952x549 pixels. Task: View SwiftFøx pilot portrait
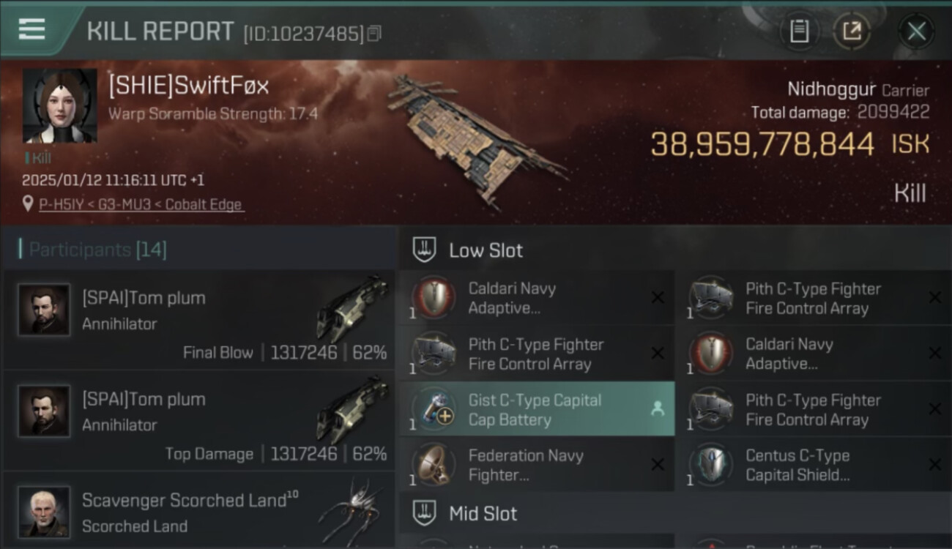(x=59, y=106)
